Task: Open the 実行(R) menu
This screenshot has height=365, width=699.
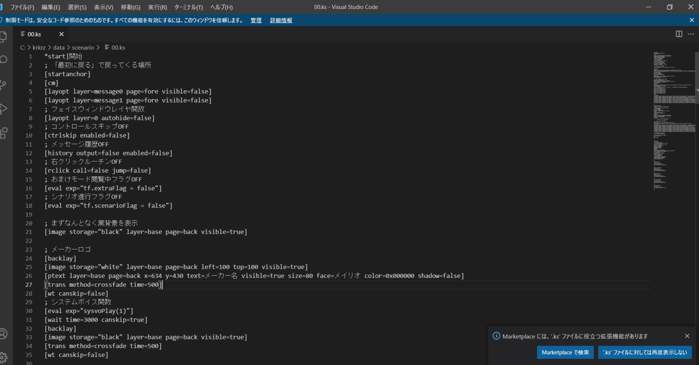Action: (157, 7)
